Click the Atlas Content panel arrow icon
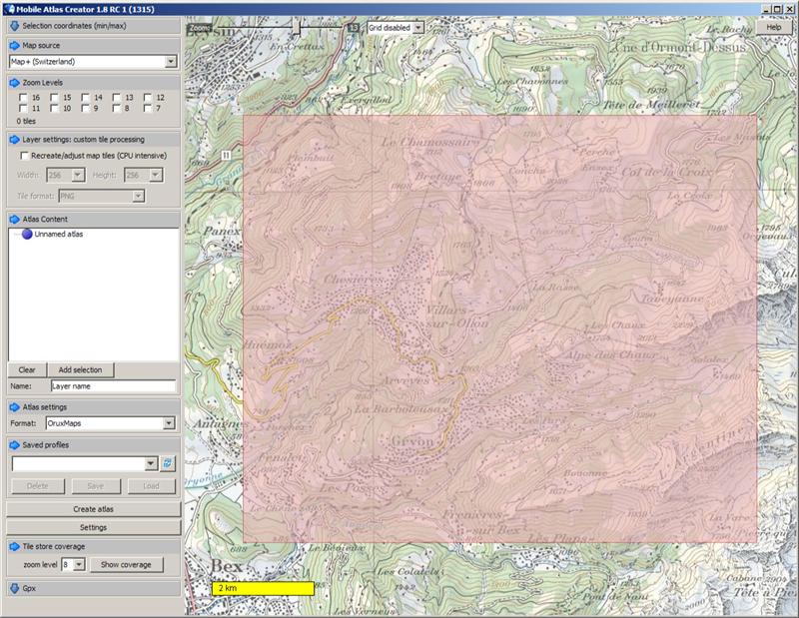This screenshot has height=618, width=799. 14,219
